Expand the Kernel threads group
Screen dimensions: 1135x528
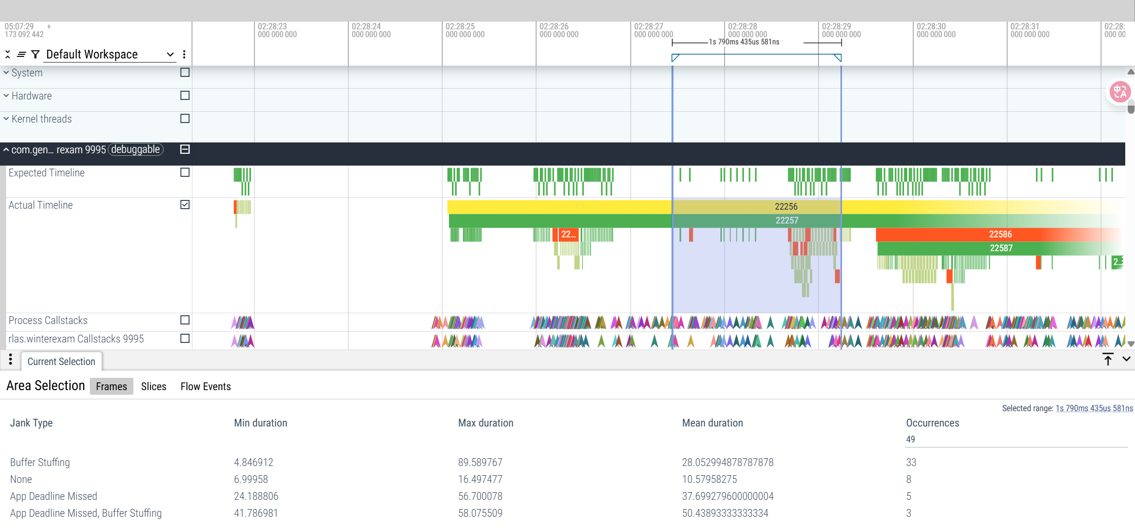6,119
